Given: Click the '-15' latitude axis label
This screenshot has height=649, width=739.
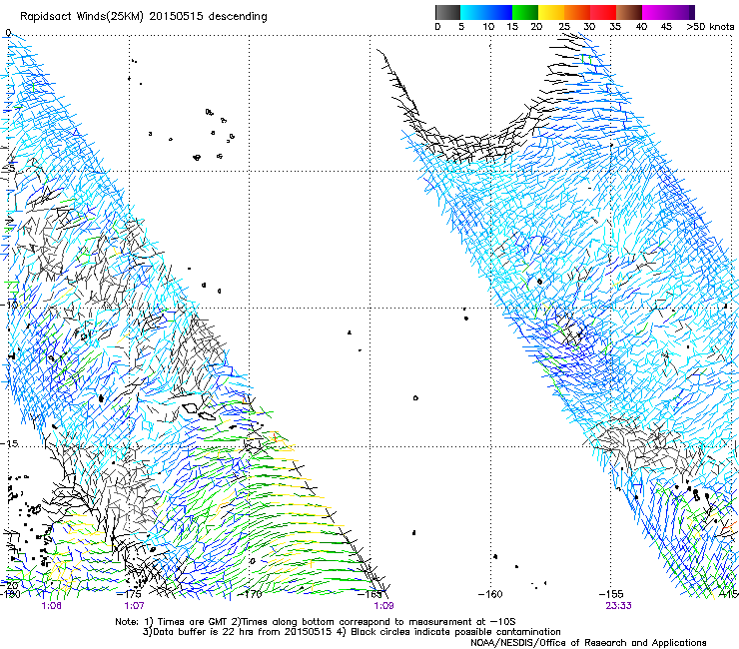Looking at the screenshot, I should coord(9,443).
